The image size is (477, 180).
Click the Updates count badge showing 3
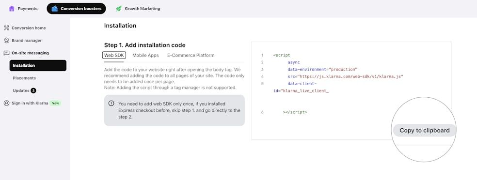33,90
